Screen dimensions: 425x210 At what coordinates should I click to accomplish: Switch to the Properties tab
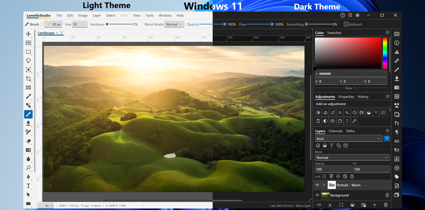click(x=346, y=97)
